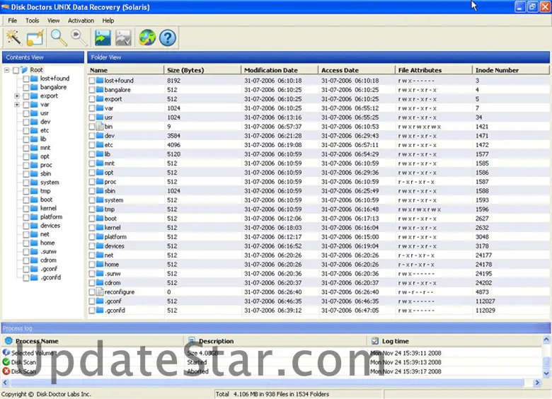
Task: Tick the home checkbox in Folder View
Action: click(x=92, y=265)
